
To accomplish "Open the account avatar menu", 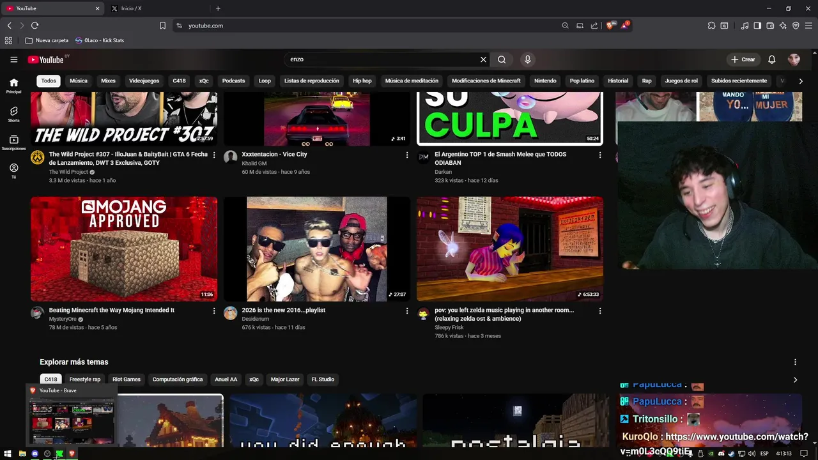I will pyautogui.click(x=794, y=59).
